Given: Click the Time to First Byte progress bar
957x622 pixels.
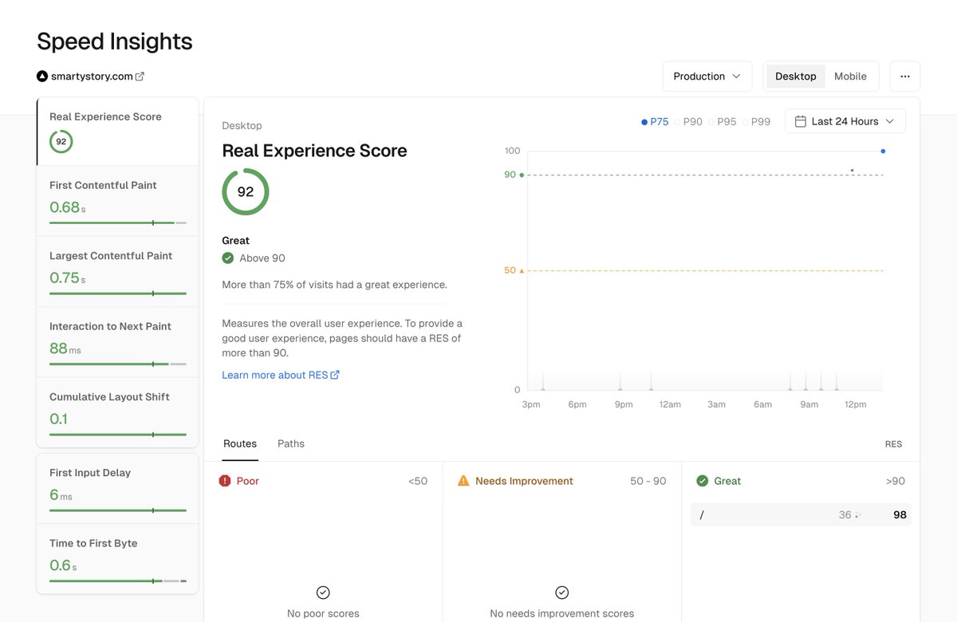Looking at the screenshot, I should [x=118, y=581].
